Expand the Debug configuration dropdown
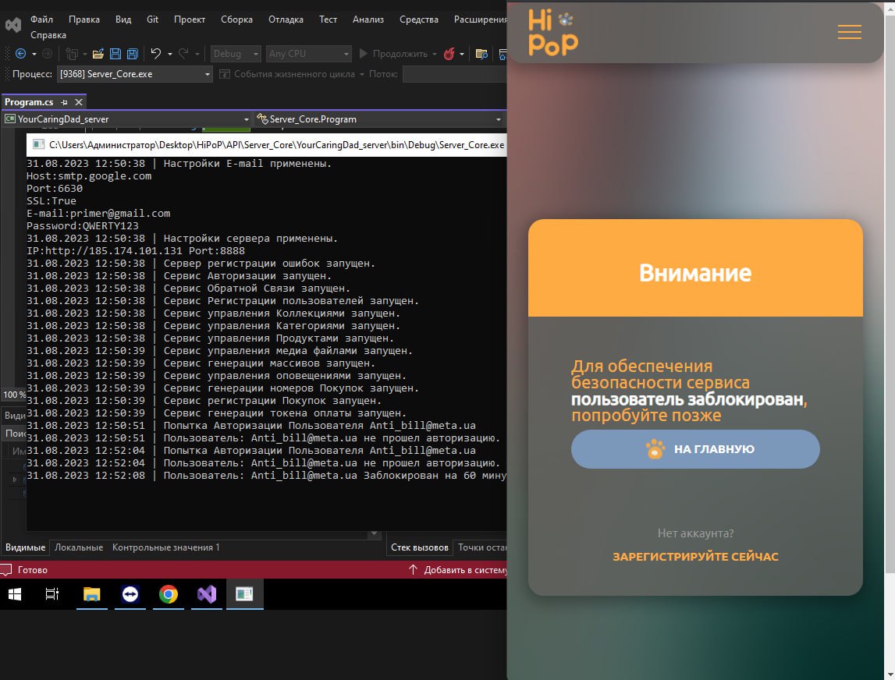This screenshot has width=895, height=680. coord(255,54)
